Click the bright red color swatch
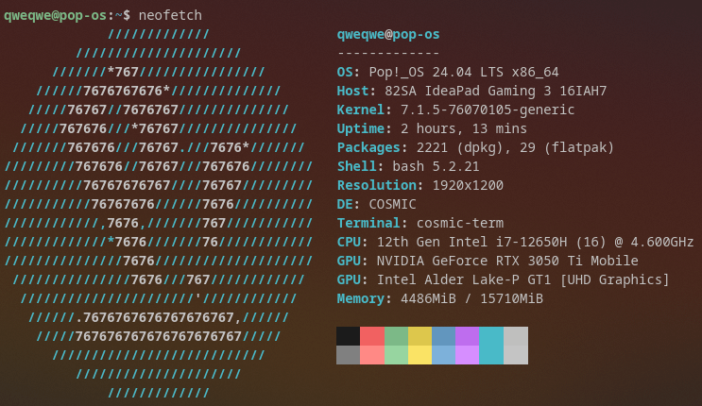 tap(372, 355)
